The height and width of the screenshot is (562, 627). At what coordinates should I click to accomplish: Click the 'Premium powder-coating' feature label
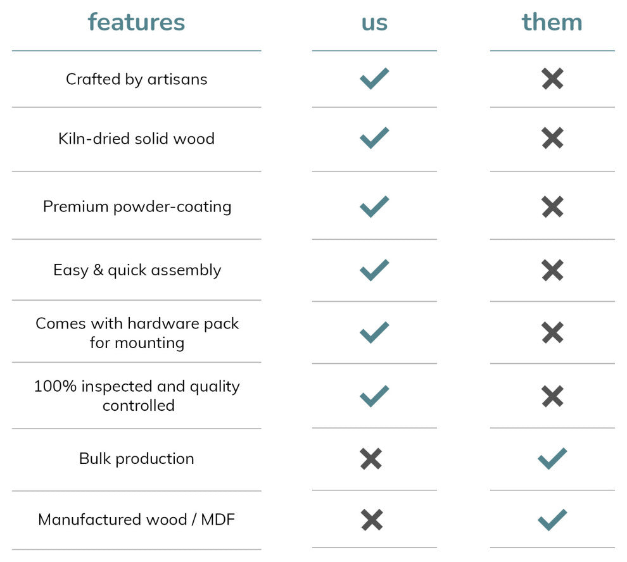137,206
